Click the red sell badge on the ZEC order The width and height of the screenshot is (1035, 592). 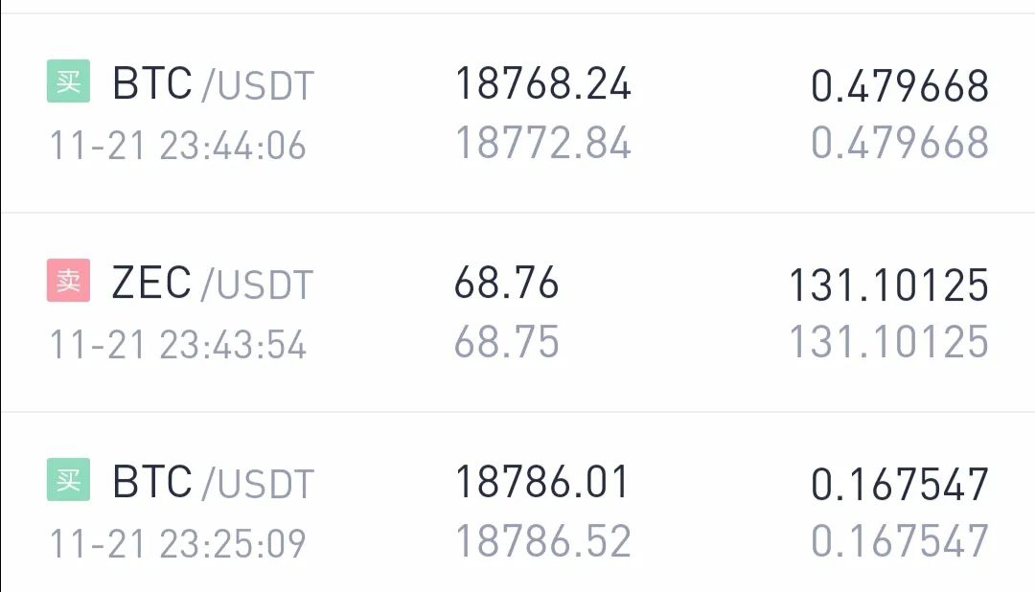[x=68, y=281]
